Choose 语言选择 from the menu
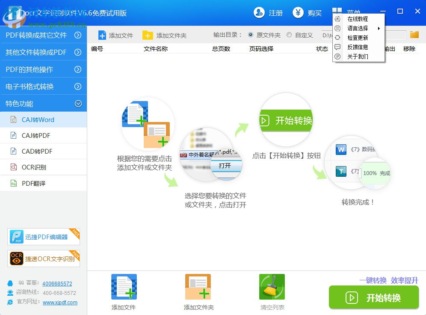The height and width of the screenshot is (315, 426). point(358,28)
